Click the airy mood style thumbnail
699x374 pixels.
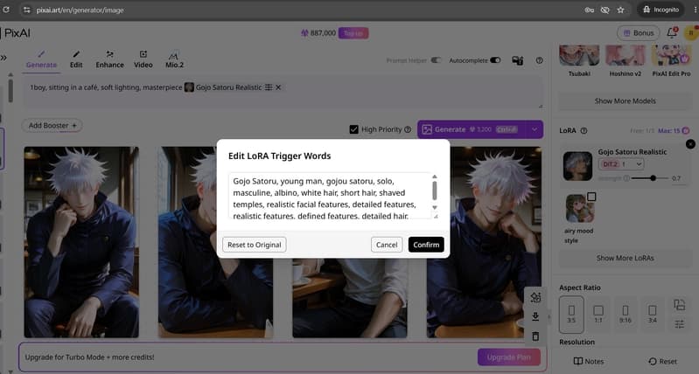(579, 208)
